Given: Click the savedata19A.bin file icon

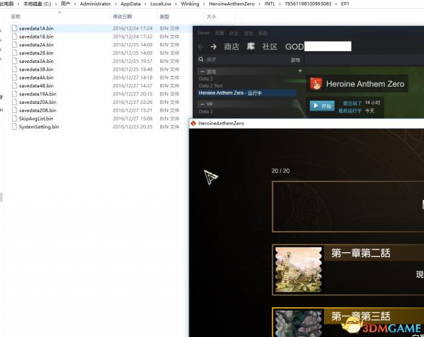Looking at the screenshot, I should pyautogui.click(x=15, y=94).
